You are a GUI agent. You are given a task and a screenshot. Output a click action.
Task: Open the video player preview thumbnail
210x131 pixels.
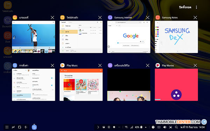pyautogui.click(x=129, y=85)
